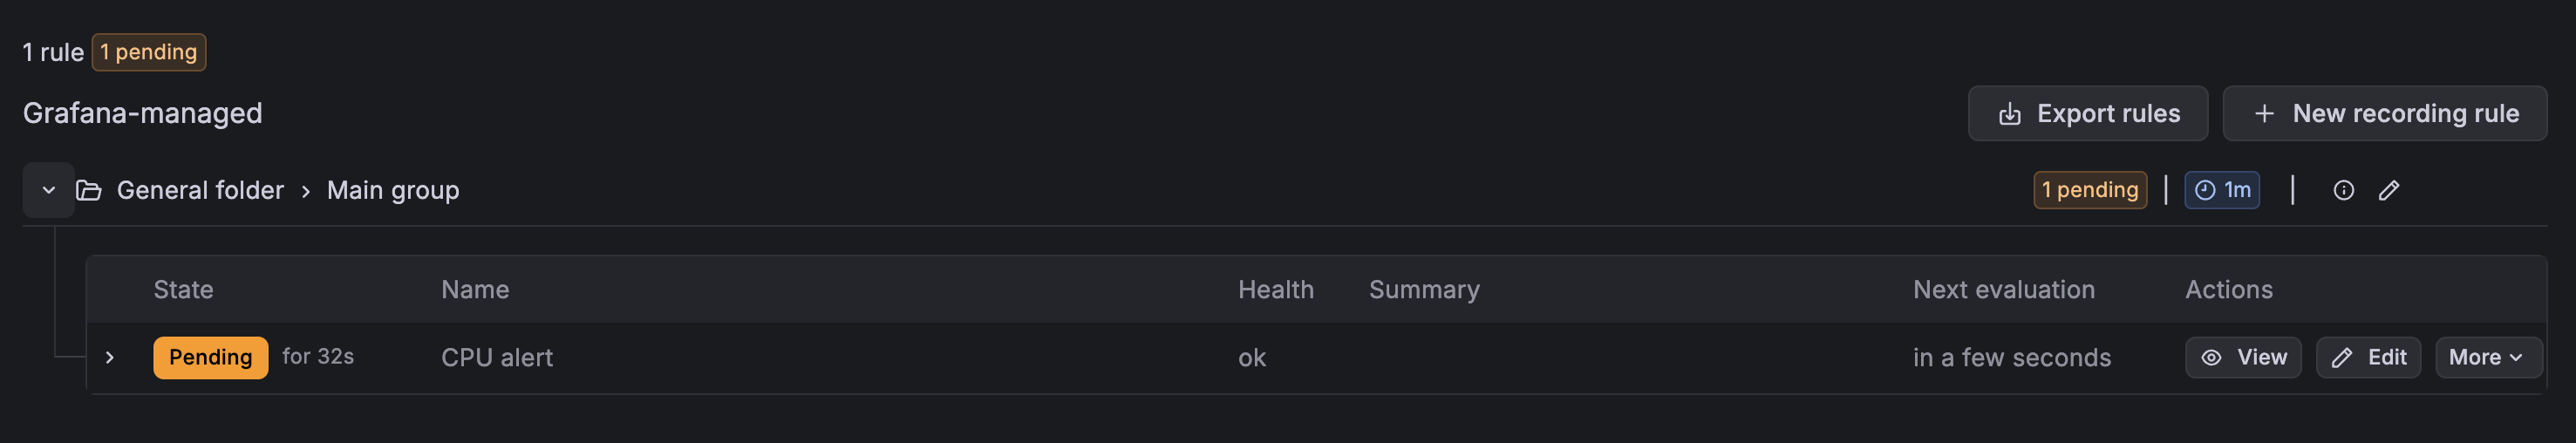The image size is (2576, 443).
Task: Open the More actions dropdown
Action: (x=2487, y=357)
